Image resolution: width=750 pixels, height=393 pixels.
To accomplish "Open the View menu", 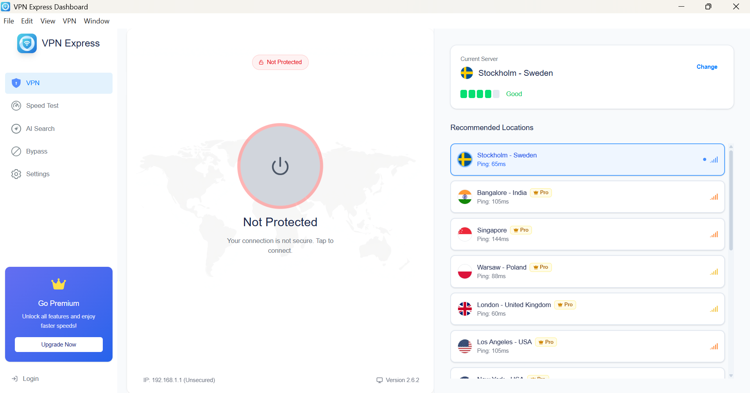I will tap(47, 21).
